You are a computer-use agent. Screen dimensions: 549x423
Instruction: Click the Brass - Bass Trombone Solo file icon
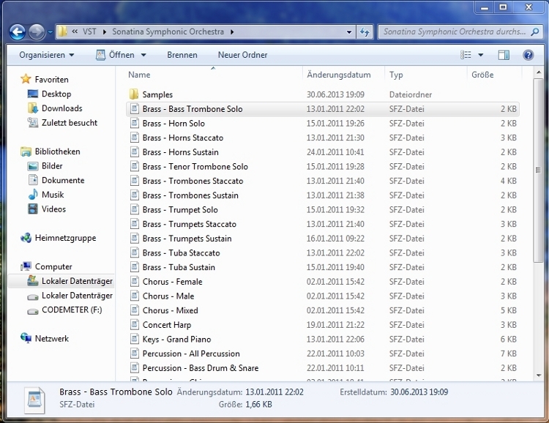point(135,108)
